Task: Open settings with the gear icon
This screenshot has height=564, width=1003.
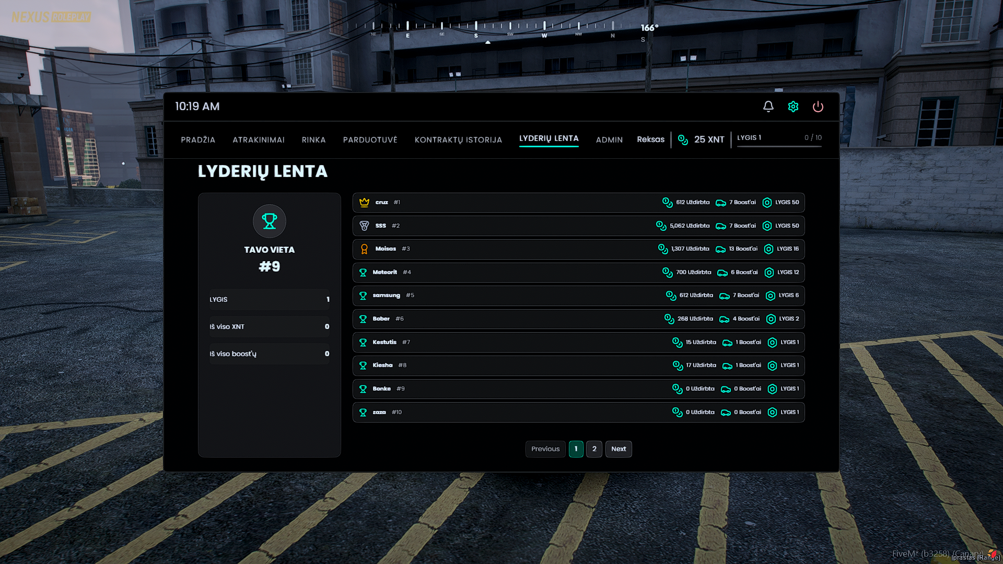Action: click(793, 107)
